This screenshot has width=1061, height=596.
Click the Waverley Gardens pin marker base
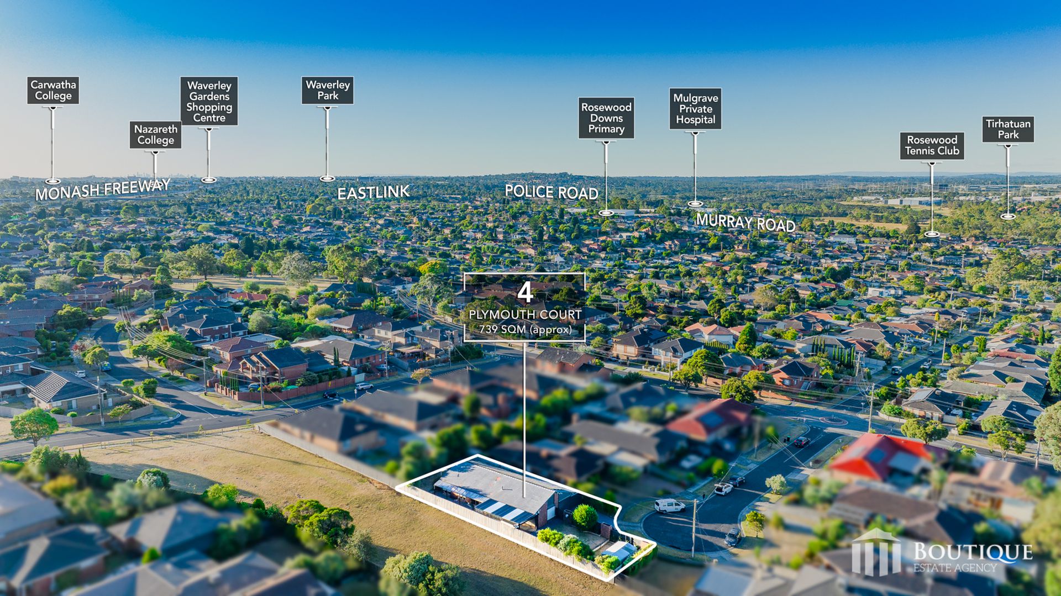point(208,180)
